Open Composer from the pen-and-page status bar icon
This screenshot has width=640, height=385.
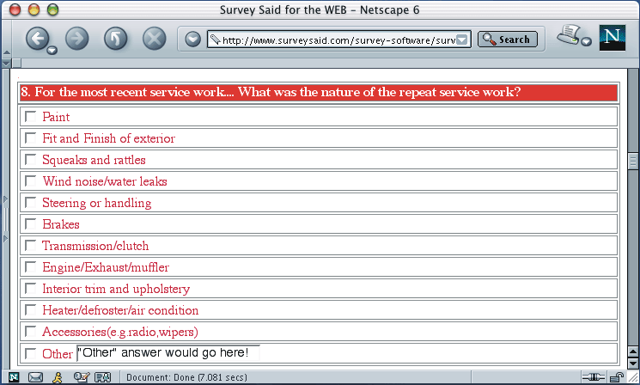click(82, 377)
